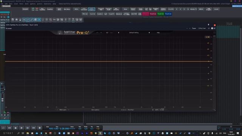Select previous preset arrow in Pro-Q 3

pos(118,33)
